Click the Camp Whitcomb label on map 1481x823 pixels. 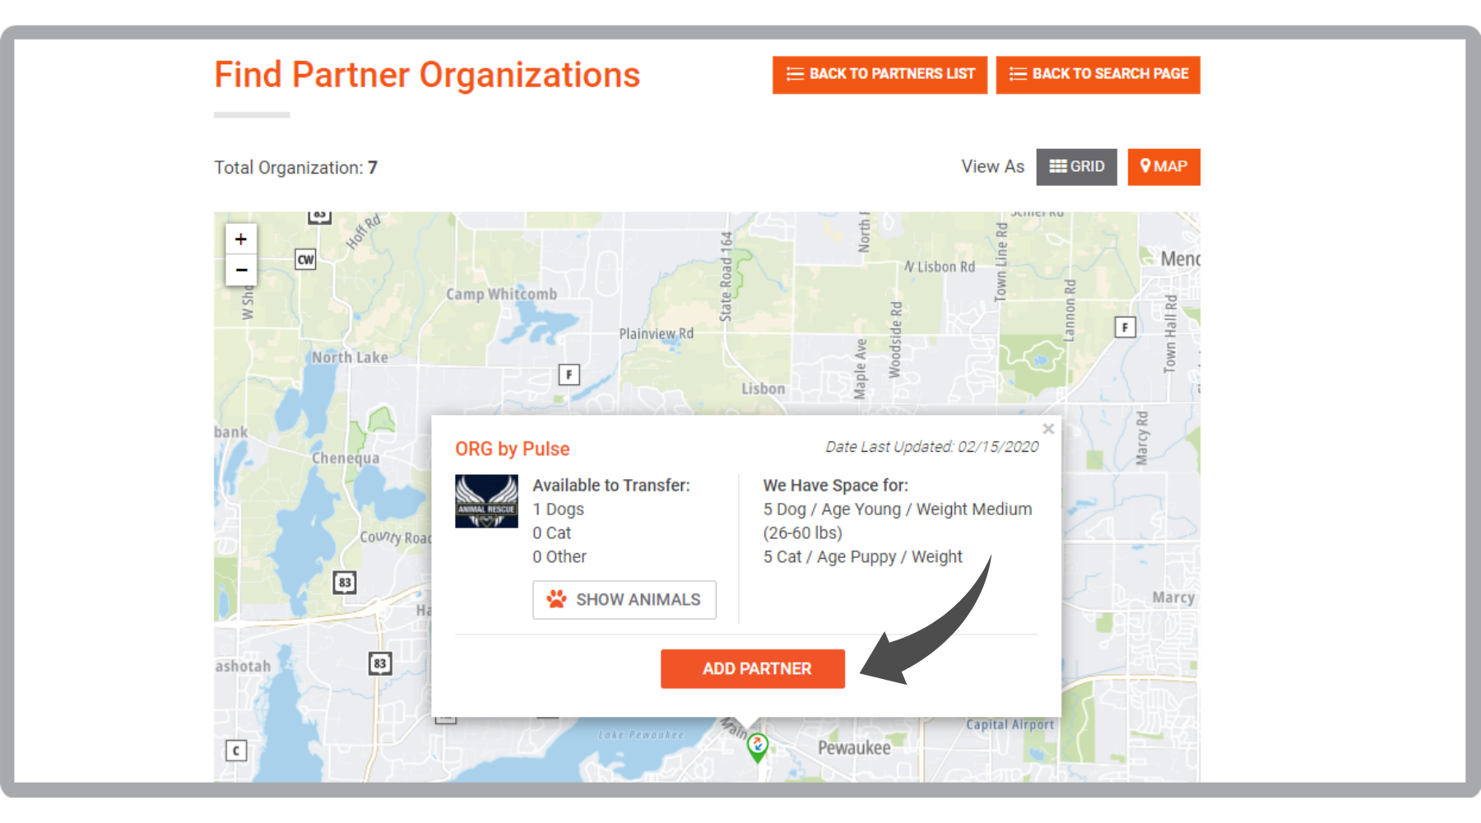502,295
